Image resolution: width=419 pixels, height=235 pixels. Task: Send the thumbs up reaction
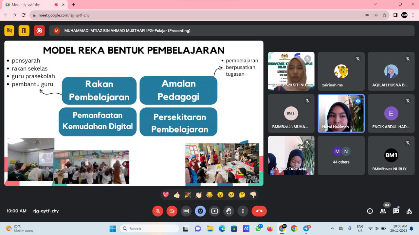[x=177, y=195]
